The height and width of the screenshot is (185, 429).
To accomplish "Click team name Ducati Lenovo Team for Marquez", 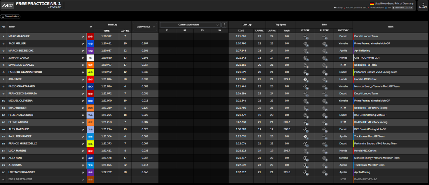I will (x=366, y=36).
